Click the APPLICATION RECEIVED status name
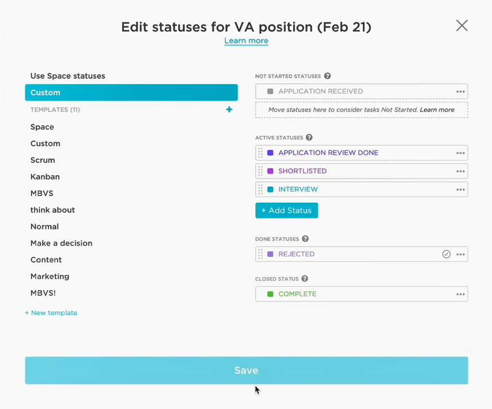 pyautogui.click(x=321, y=91)
